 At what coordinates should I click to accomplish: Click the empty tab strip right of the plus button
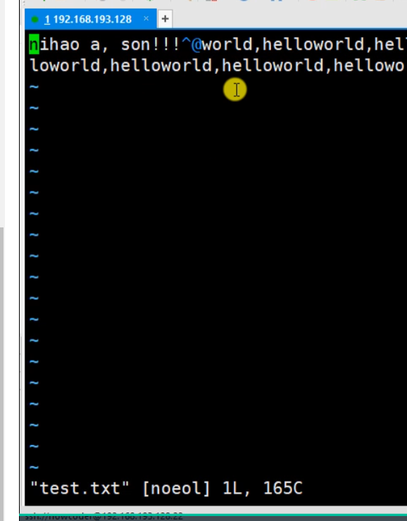(x=289, y=19)
